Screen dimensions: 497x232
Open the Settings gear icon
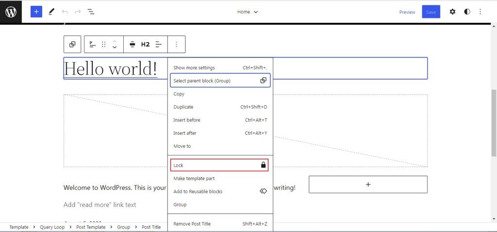pos(452,12)
